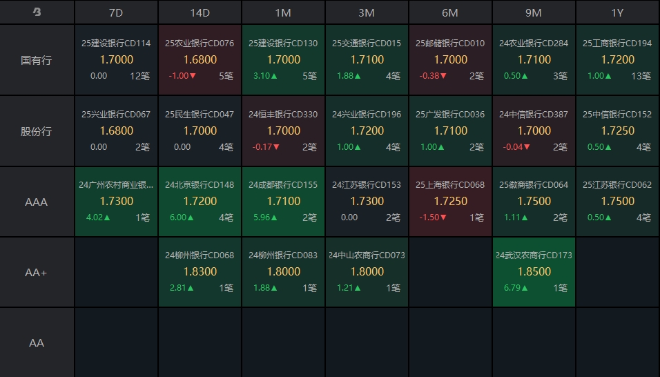Click the 1.6800 yield under 25兴业银行CD067
This screenshot has width=660, height=377.
[117, 131]
